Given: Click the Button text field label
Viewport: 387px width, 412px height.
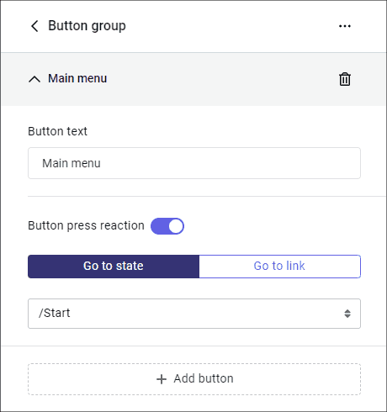Looking at the screenshot, I should click(x=57, y=131).
